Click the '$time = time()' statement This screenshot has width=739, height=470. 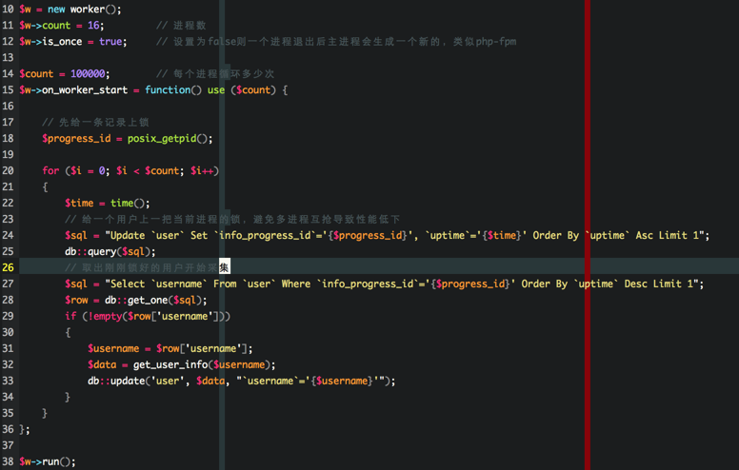click(x=107, y=203)
